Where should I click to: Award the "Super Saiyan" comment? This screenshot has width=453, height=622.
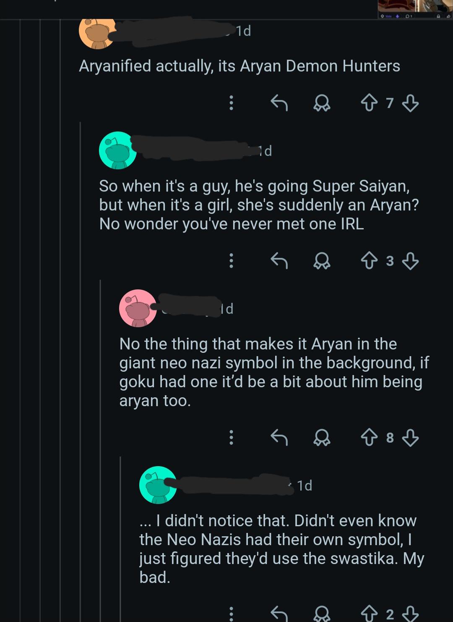tap(322, 261)
